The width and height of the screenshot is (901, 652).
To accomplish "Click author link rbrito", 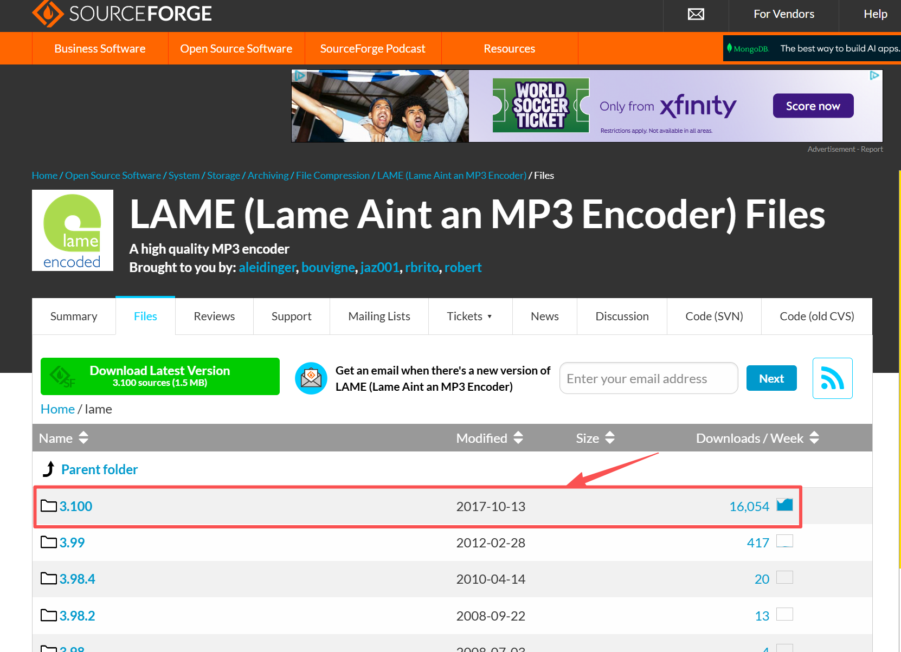I will click(422, 267).
